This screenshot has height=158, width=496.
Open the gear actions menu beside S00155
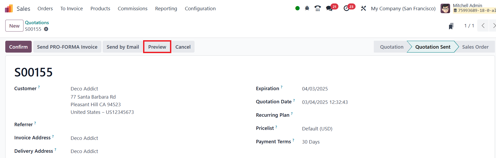point(46,29)
